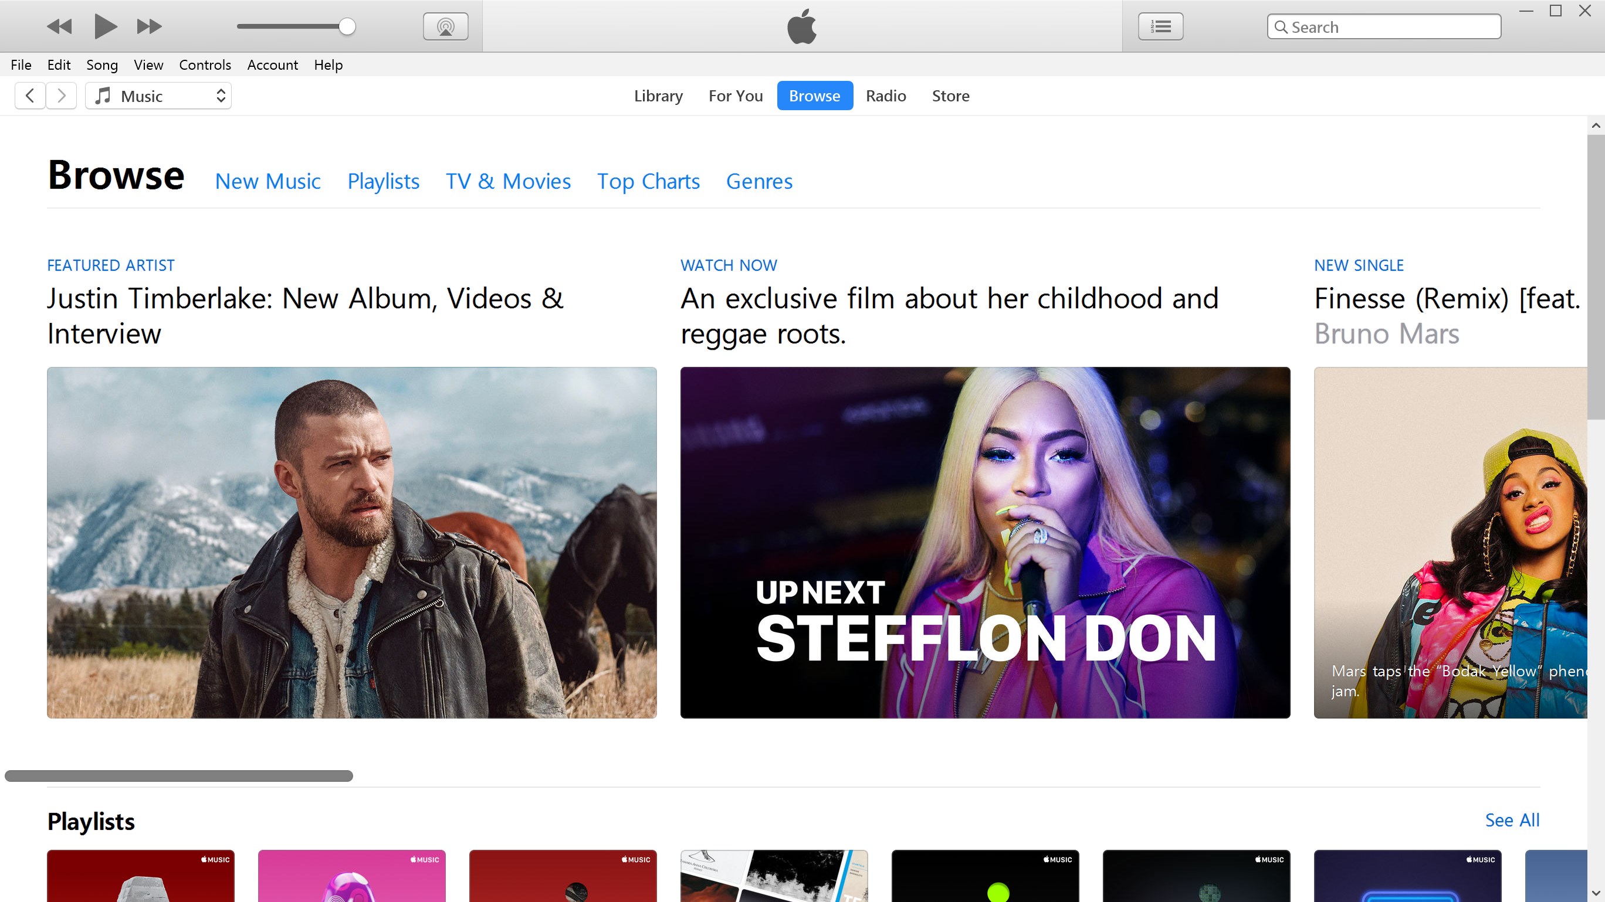
Task: Click the Apple logo
Action: (x=801, y=26)
